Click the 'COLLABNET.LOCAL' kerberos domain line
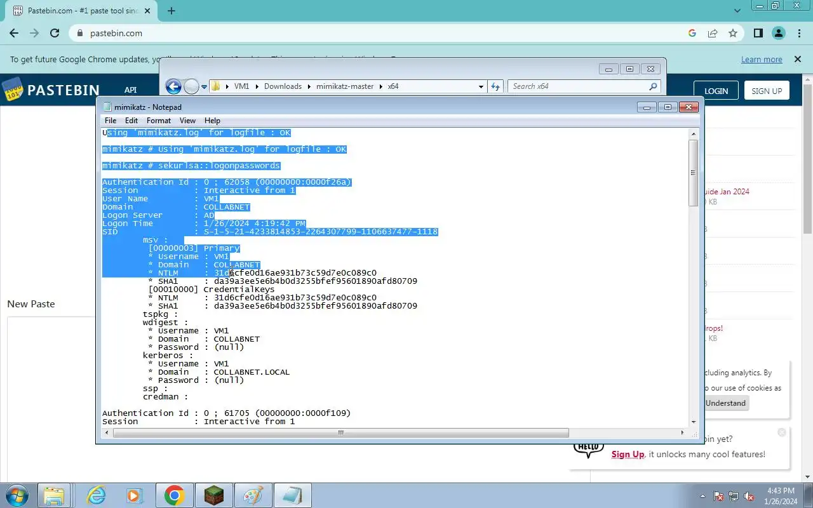Image resolution: width=813 pixels, height=508 pixels. [x=218, y=372]
